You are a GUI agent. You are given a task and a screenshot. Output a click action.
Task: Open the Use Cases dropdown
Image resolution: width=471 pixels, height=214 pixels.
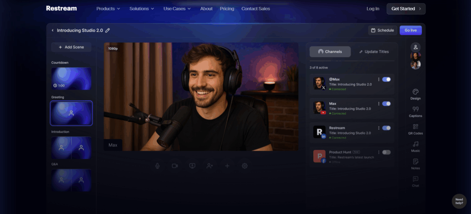pyautogui.click(x=177, y=9)
